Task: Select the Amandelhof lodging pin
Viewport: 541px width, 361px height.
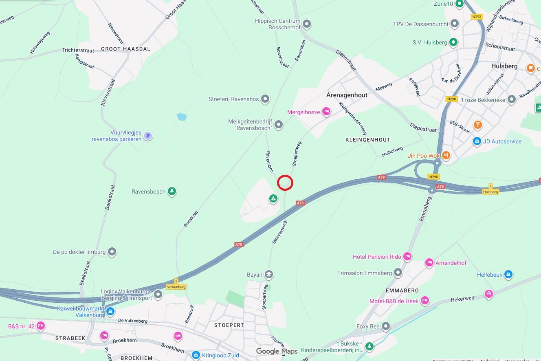Action: click(429, 262)
